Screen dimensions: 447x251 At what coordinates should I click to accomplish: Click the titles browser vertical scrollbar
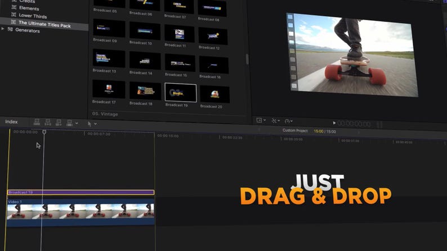[x=247, y=59]
